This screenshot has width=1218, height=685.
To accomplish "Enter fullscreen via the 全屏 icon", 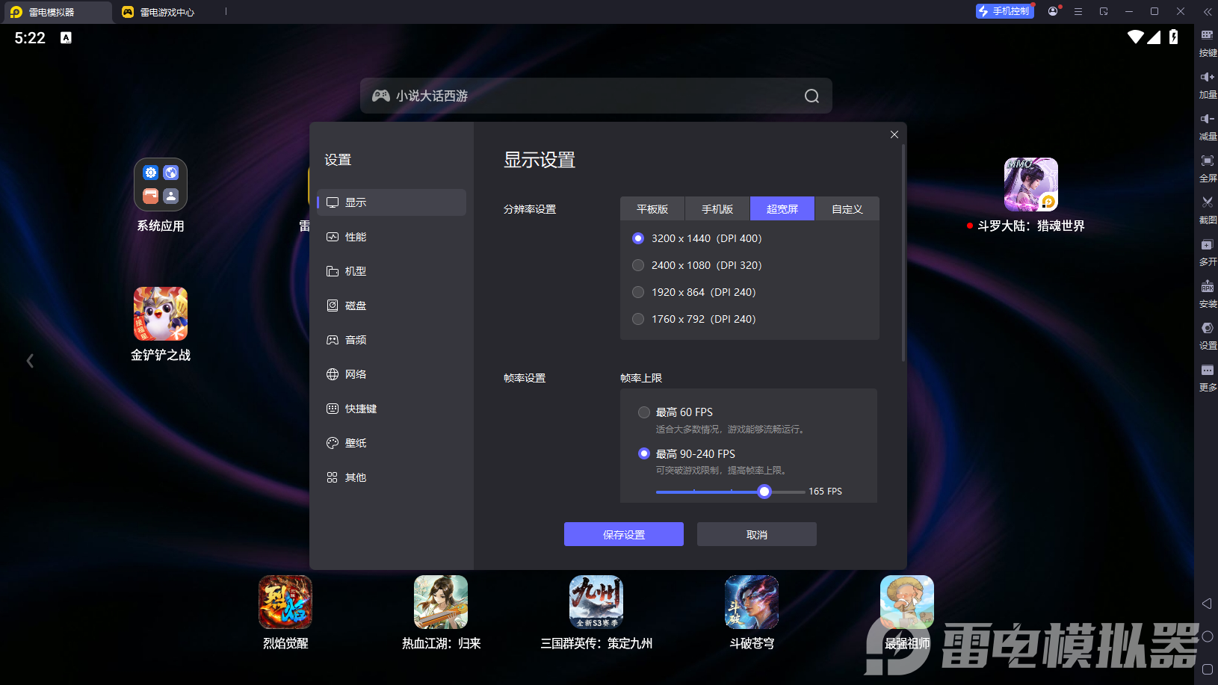I will pos(1207,161).
